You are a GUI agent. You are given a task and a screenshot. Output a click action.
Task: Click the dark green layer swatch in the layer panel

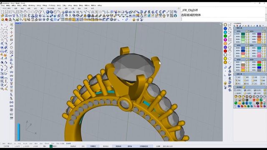tap(243, 34)
